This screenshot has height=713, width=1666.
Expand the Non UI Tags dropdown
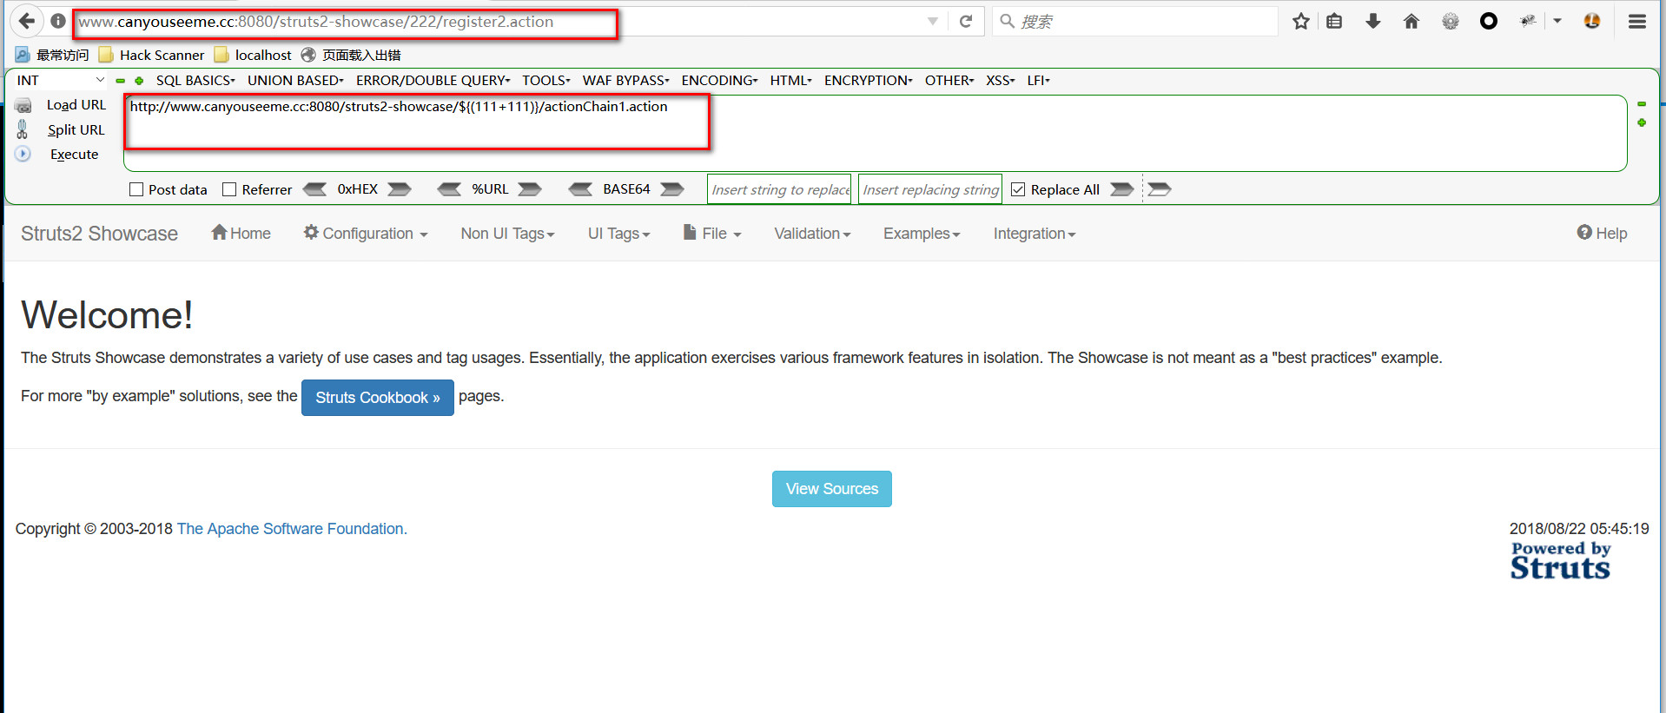(x=508, y=234)
